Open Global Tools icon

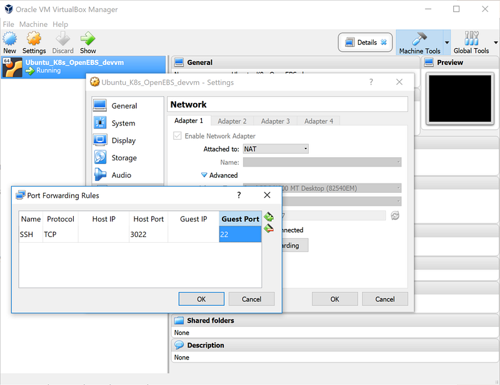tap(471, 39)
